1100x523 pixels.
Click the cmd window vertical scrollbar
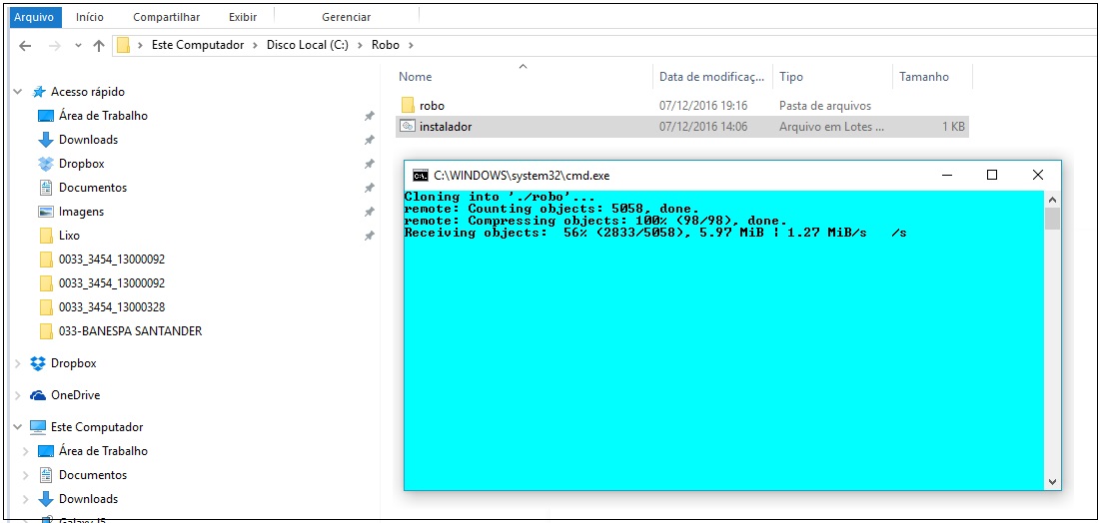1051,339
